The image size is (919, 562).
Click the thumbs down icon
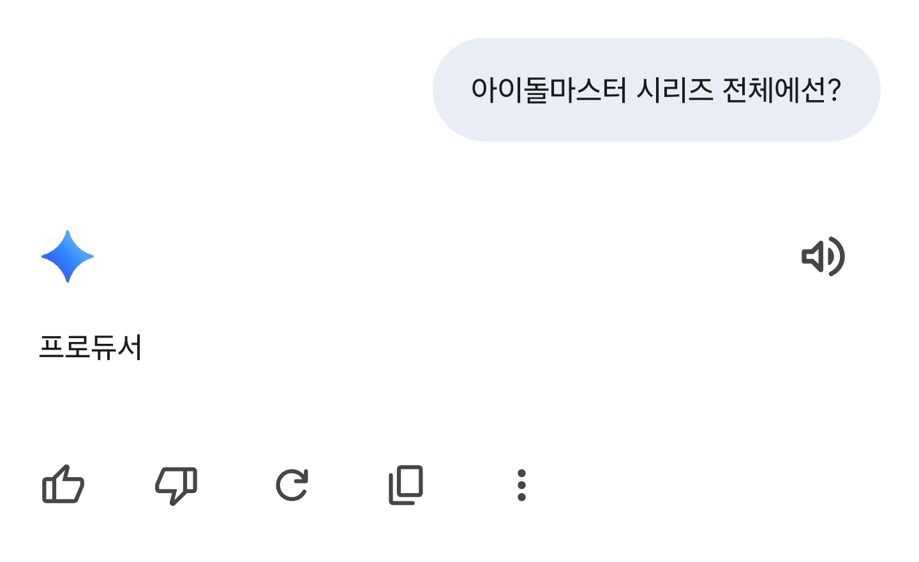[176, 485]
